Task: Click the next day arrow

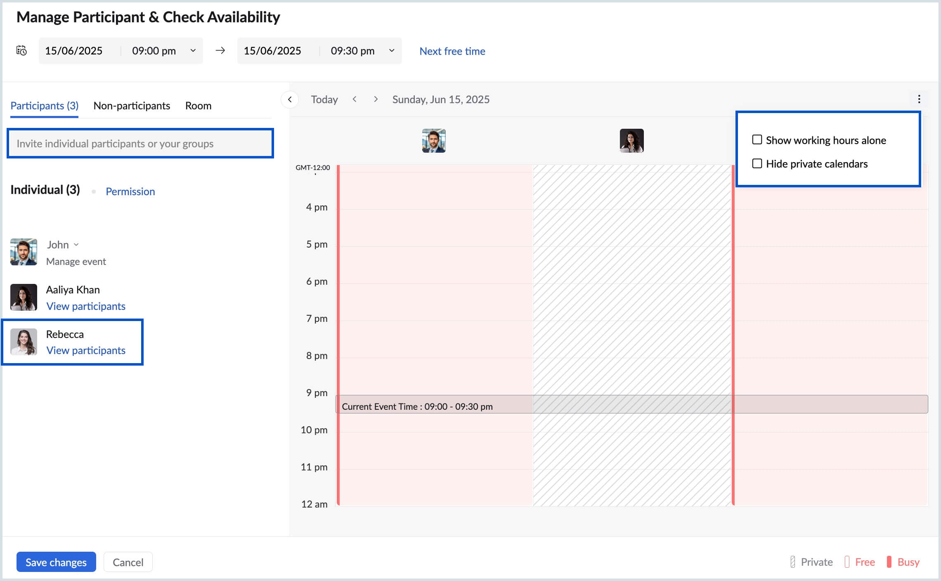Action: (376, 99)
